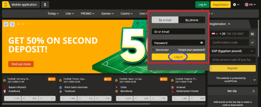Image resolution: width=261 pixels, height=107 pixels.
Task: Select Celta win odds 4.635
Action: [124, 99]
